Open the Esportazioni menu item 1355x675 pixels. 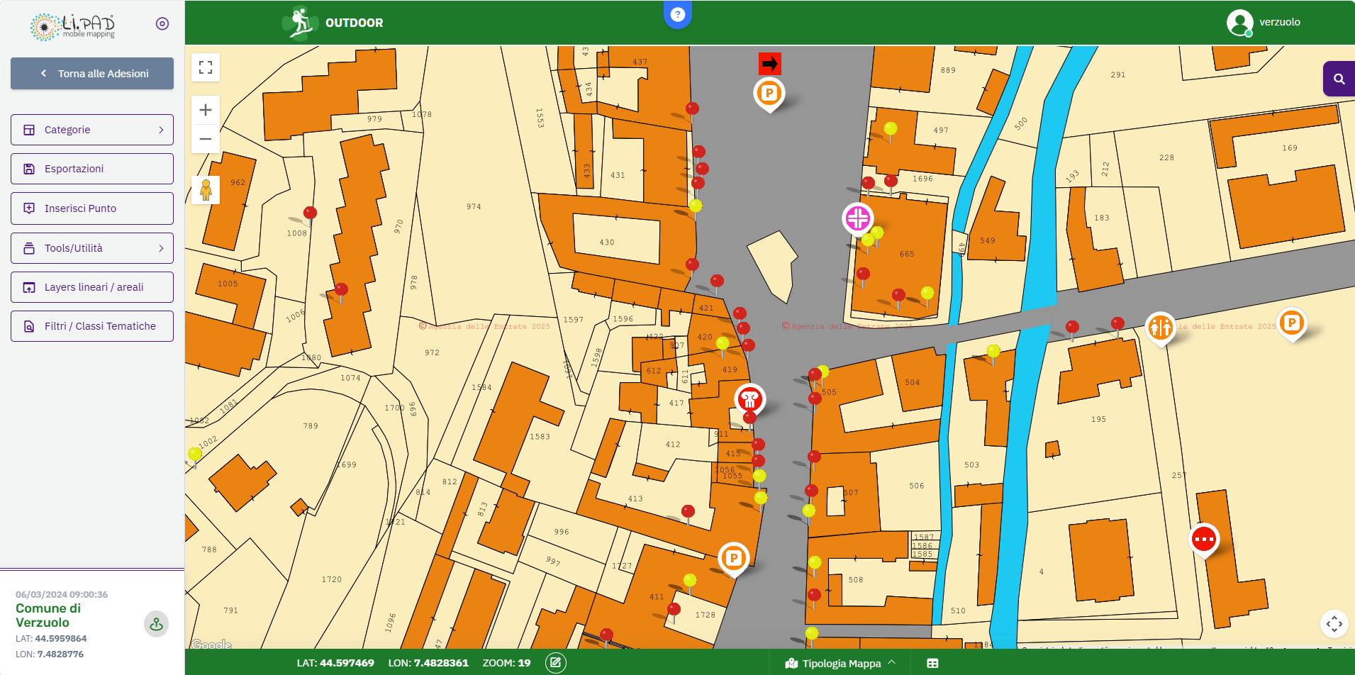pyautogui.click(x=92, y=169)
